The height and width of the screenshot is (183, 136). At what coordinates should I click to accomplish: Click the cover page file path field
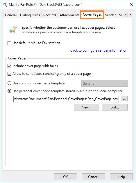coord(66,99)
